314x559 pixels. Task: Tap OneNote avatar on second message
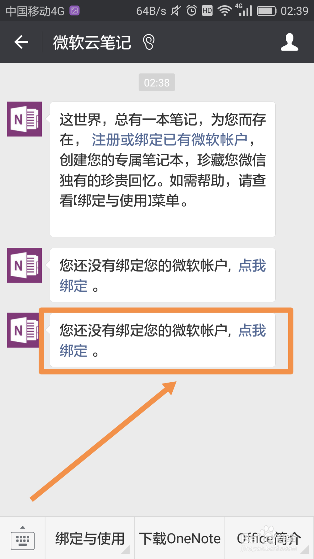(24, 265)
